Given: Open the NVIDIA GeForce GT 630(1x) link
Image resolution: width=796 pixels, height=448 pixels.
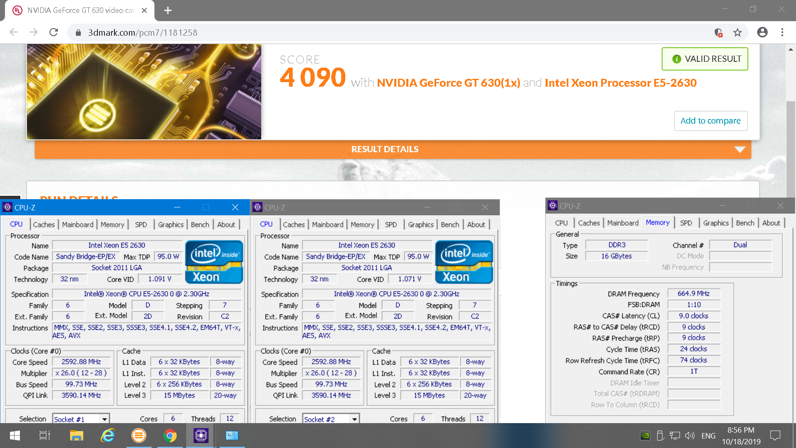Looking at the screenshot, I should (x=449, y=83).
